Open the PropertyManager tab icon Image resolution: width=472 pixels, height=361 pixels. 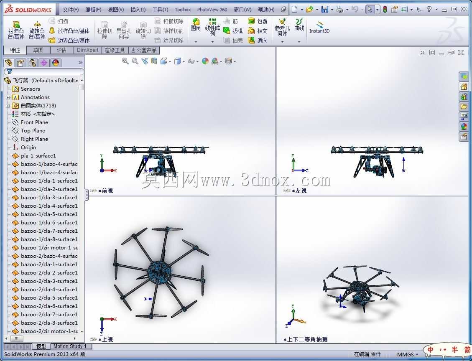pos(20,63)
